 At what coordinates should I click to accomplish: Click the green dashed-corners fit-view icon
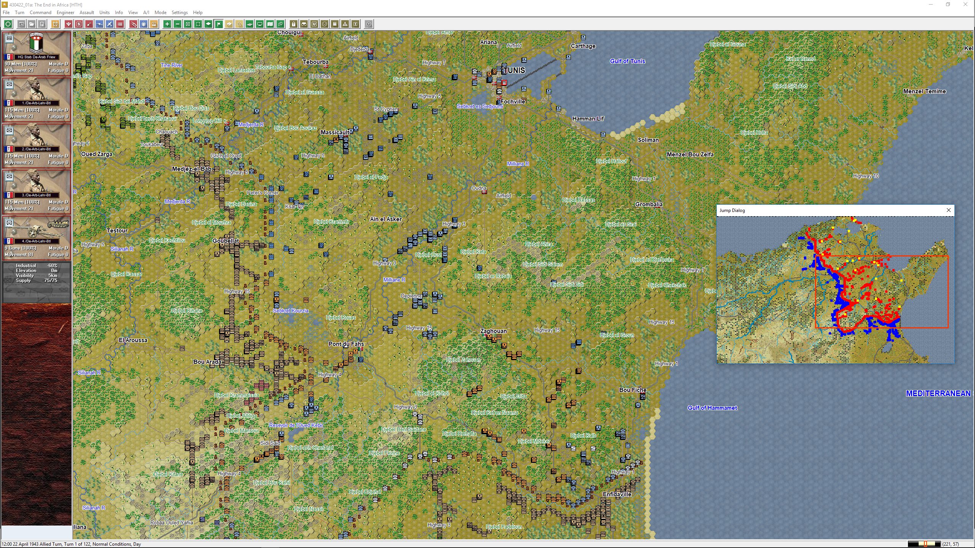coord(198,24)
